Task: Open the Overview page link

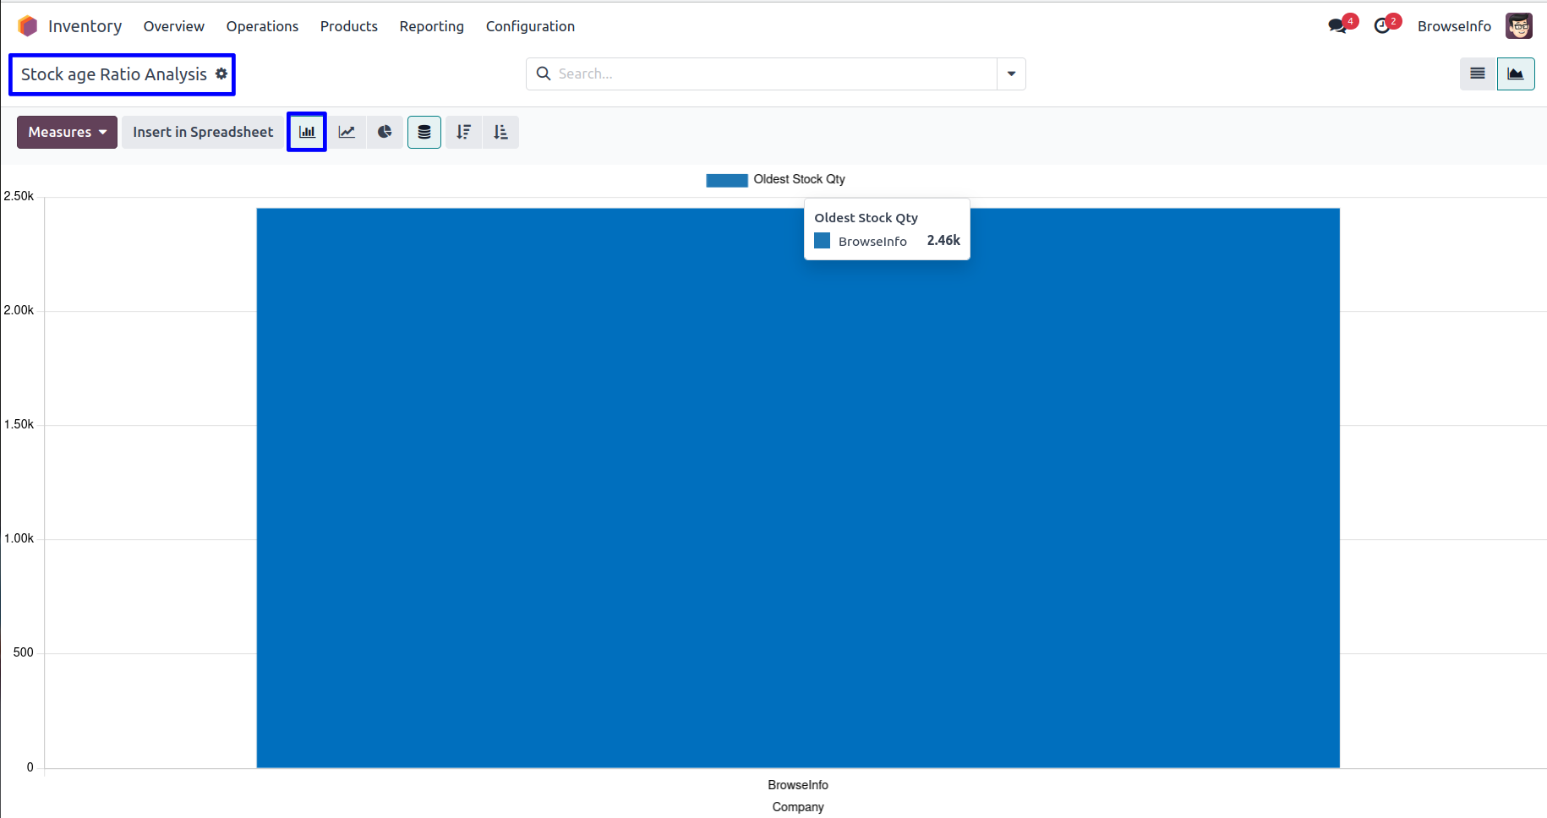Action: point(173,26)
